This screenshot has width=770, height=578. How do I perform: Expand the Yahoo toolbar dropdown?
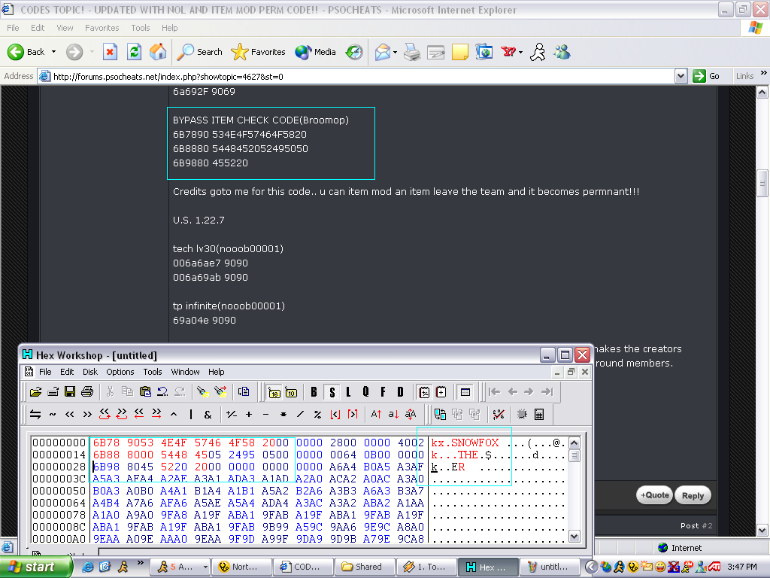[x=520, y=52]
